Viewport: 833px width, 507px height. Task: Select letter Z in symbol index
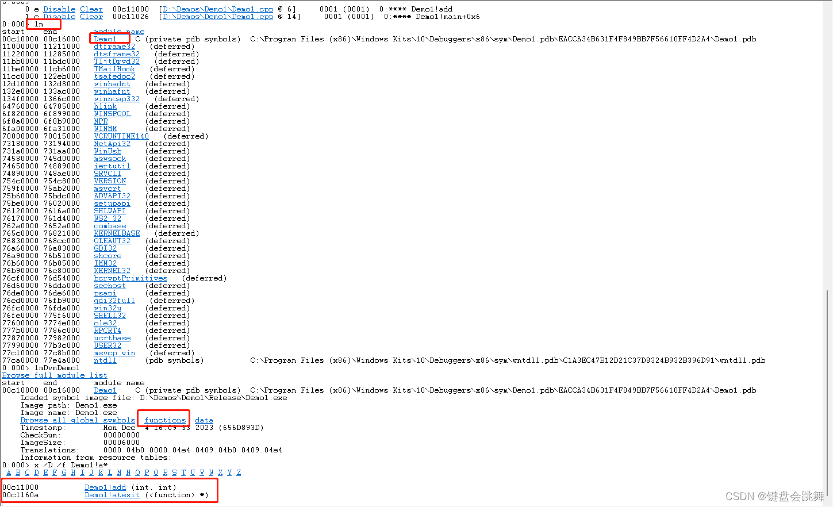point(239,473)
